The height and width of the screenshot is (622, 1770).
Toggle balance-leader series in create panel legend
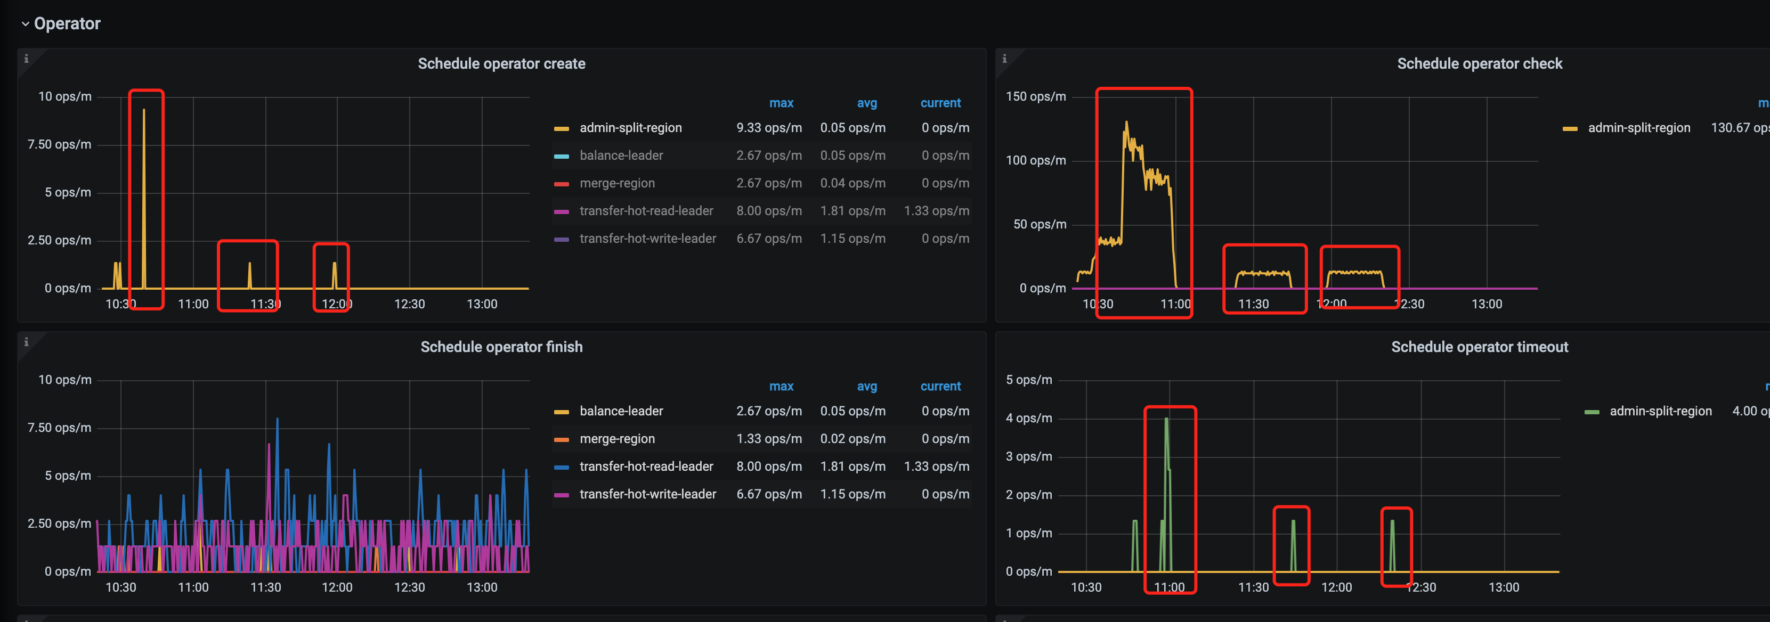tap(621, 156)
